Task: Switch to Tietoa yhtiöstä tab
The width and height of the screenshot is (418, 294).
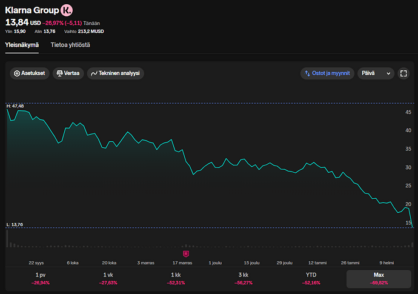Action: (x=70, y=45)
